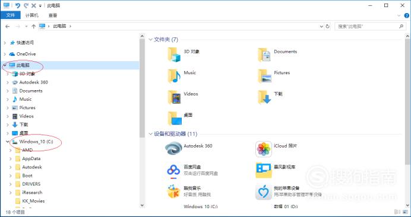
Task: Click the navigation pane vertical scrollbar
Action: click(142, 88)
